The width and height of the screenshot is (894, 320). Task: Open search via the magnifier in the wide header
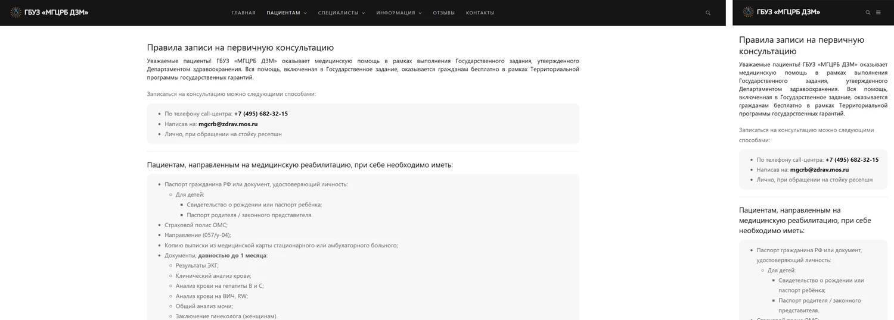click(708, 13)
